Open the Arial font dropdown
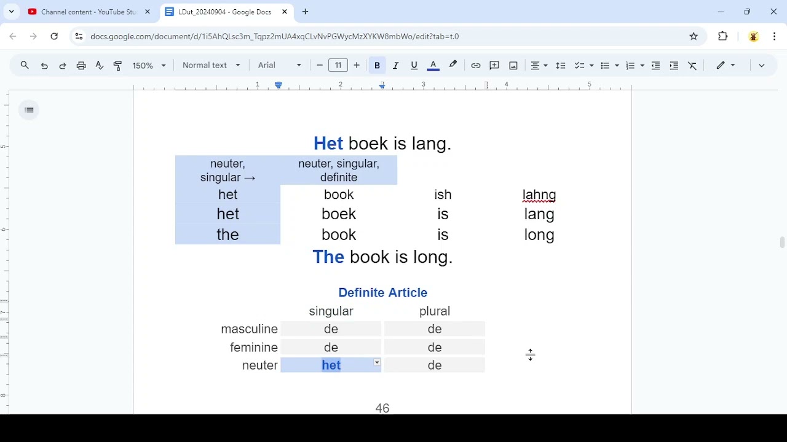The height and width of the screenshot is (442, 787). (x=280, y=65)
